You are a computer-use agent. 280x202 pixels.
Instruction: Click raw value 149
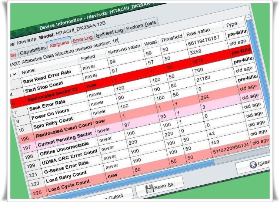215,142
